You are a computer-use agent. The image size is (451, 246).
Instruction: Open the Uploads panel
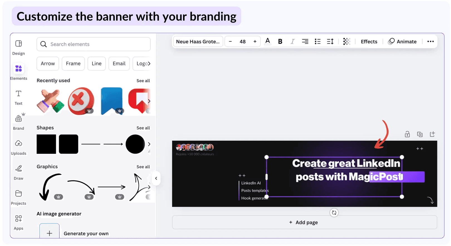[19, 147]
